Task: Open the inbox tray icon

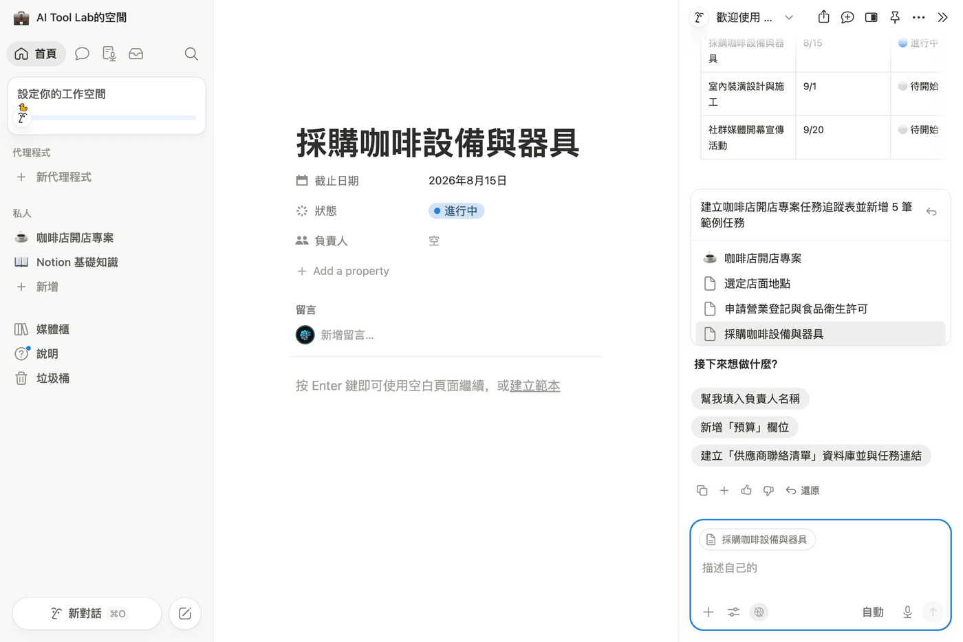Action: click(x=136, y=54)
